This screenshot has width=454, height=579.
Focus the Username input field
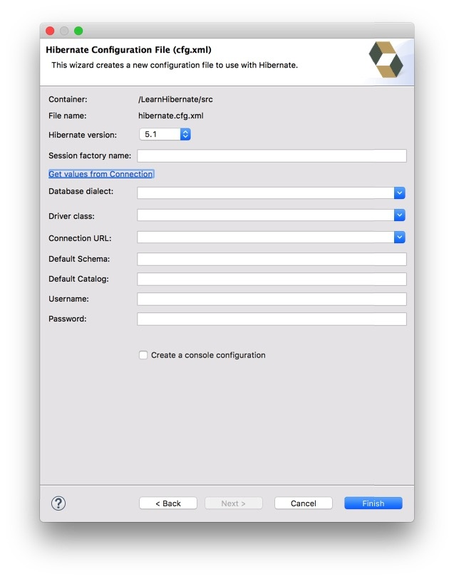click(x=272, y=299)
